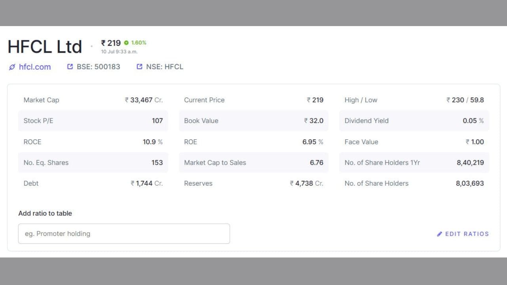Click the HFCL Ltd company heading

45,47
